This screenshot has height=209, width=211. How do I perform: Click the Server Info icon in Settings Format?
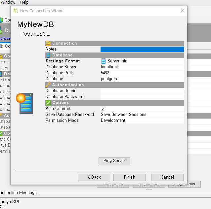103,61
